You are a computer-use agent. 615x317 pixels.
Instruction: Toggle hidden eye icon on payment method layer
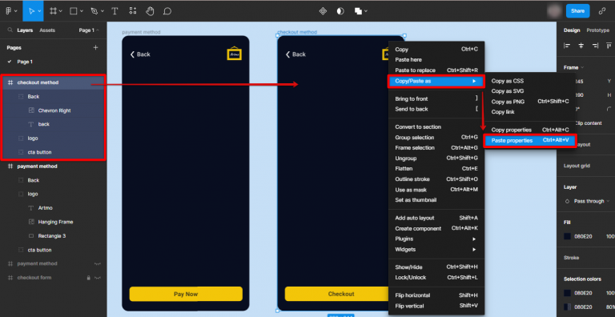click(97, 263)
